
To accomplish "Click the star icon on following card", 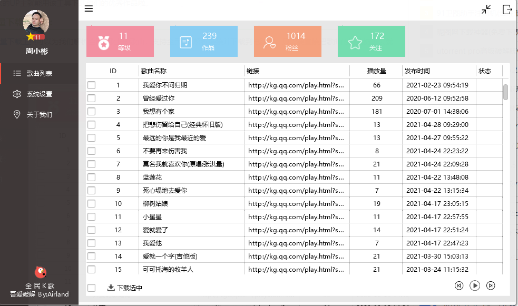I will click(355, 42).
